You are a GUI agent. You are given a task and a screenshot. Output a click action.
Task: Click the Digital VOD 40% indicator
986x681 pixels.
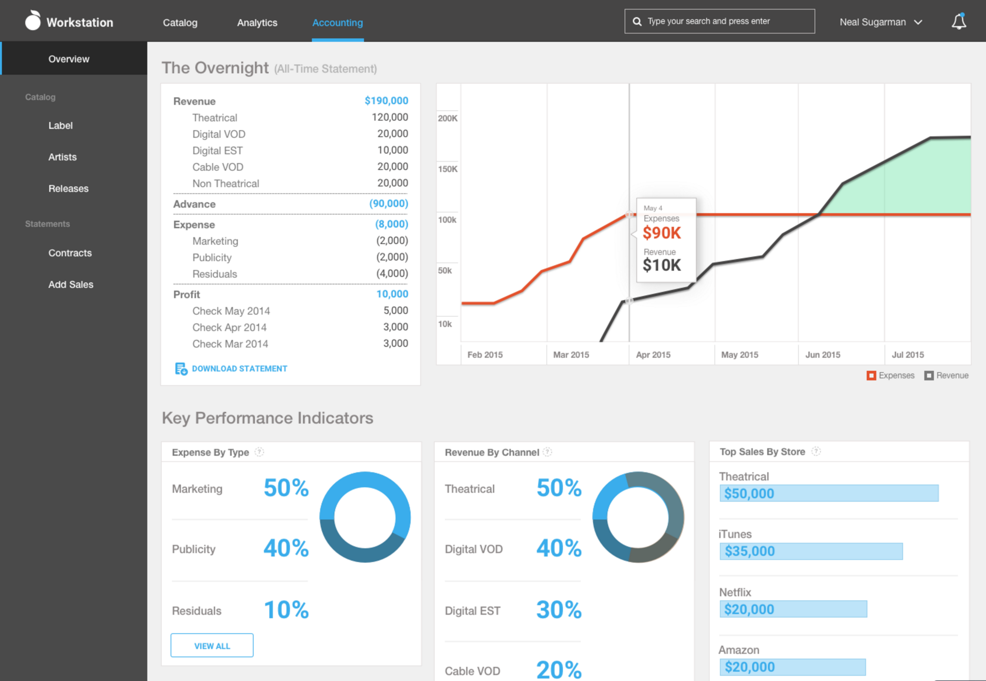point(513,549)
